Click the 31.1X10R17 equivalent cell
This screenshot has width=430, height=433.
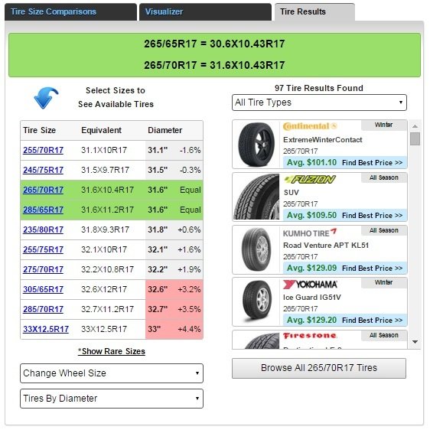(104, 150)
